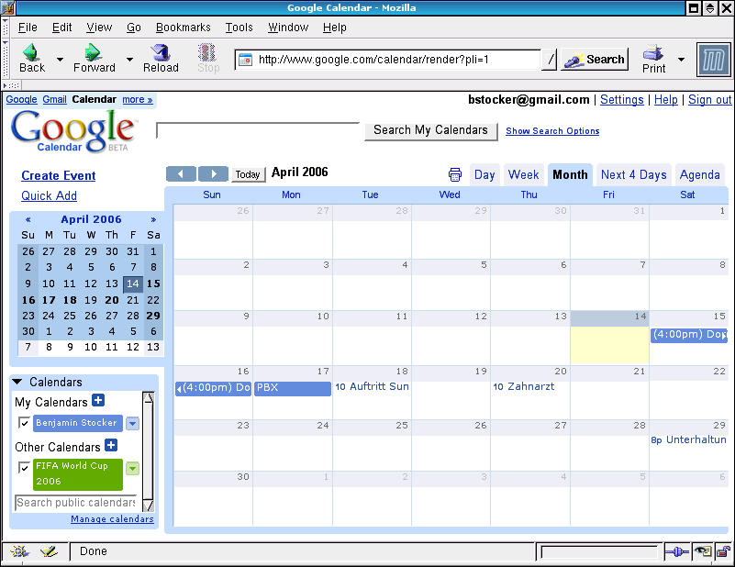Add a calendar via Other Calendars plus icon

[x=111, y=445]
